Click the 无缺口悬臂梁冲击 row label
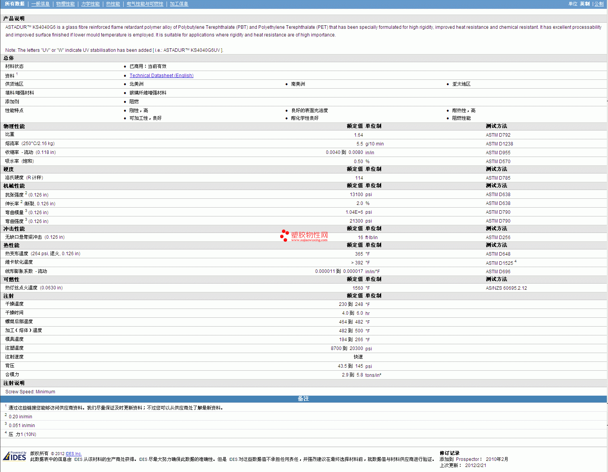 35,237
